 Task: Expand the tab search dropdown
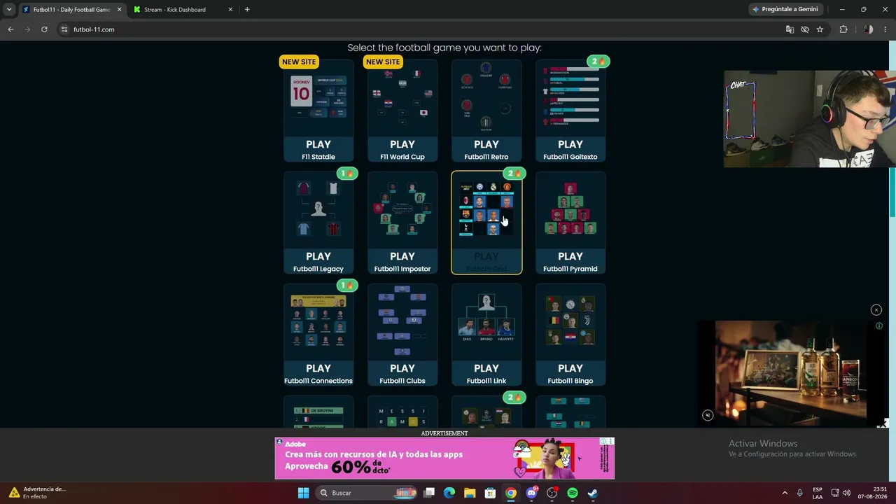(9, 10)
